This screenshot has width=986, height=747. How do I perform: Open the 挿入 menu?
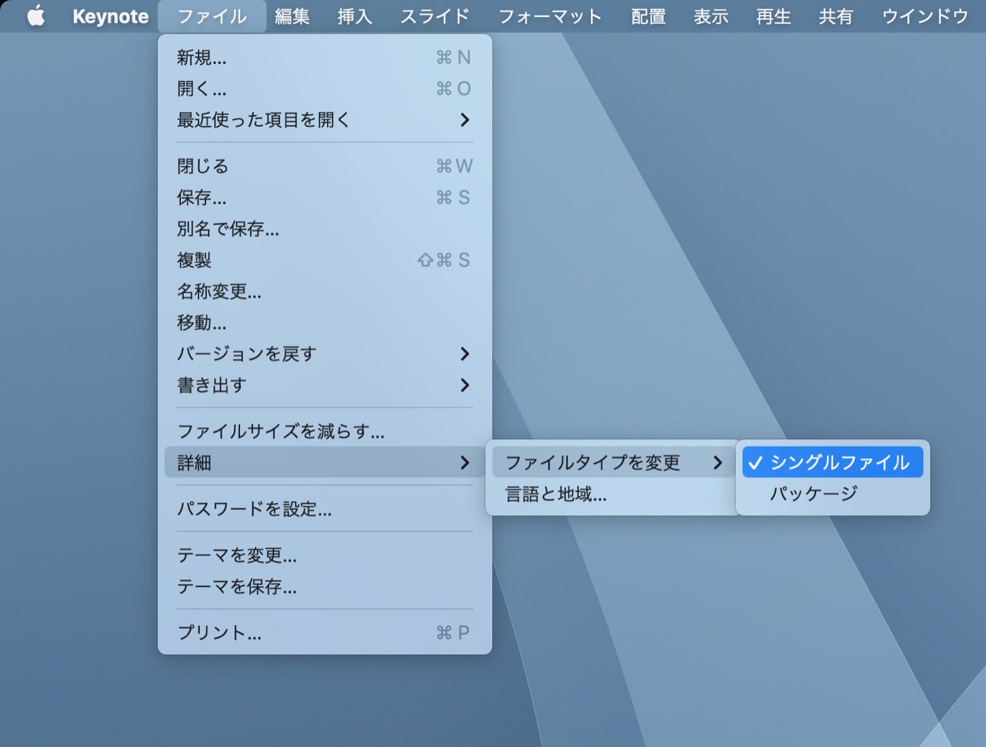[x=354, y=16]
